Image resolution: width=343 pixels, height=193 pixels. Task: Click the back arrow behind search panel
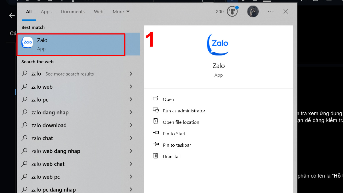coord(12,15)
